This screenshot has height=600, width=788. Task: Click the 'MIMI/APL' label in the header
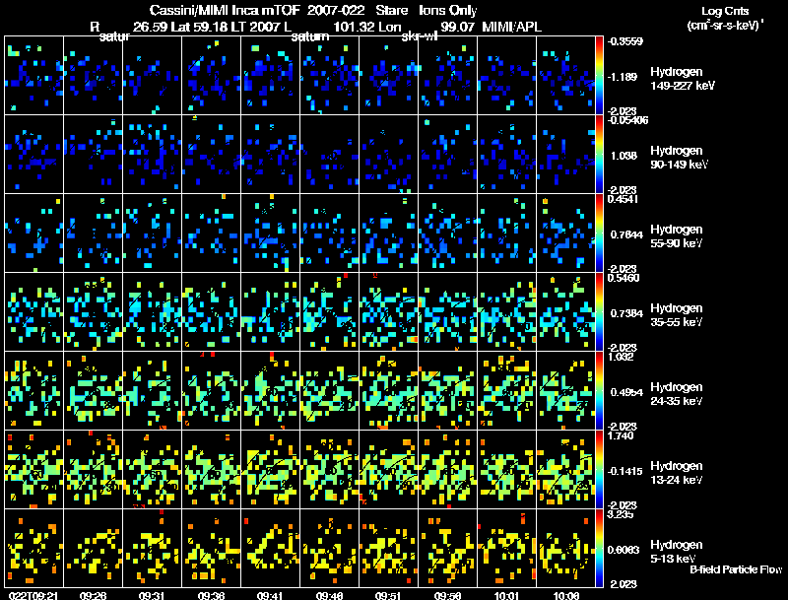[511, 27]
